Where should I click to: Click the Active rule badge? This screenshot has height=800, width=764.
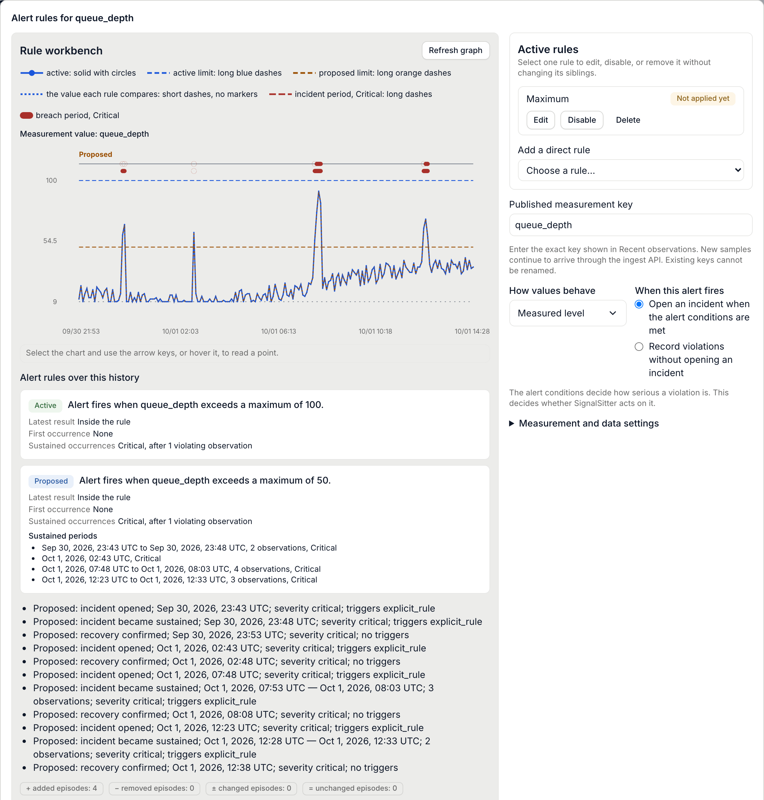pyautogui.click(x=45, y=405)
